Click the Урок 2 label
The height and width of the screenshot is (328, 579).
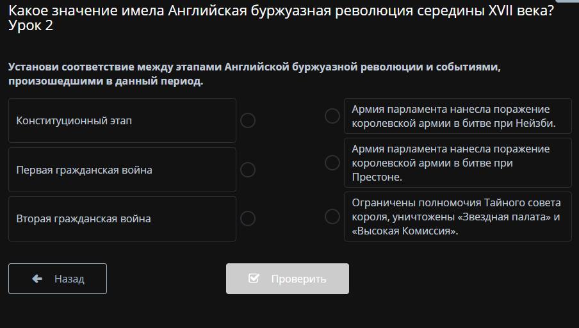31,26
